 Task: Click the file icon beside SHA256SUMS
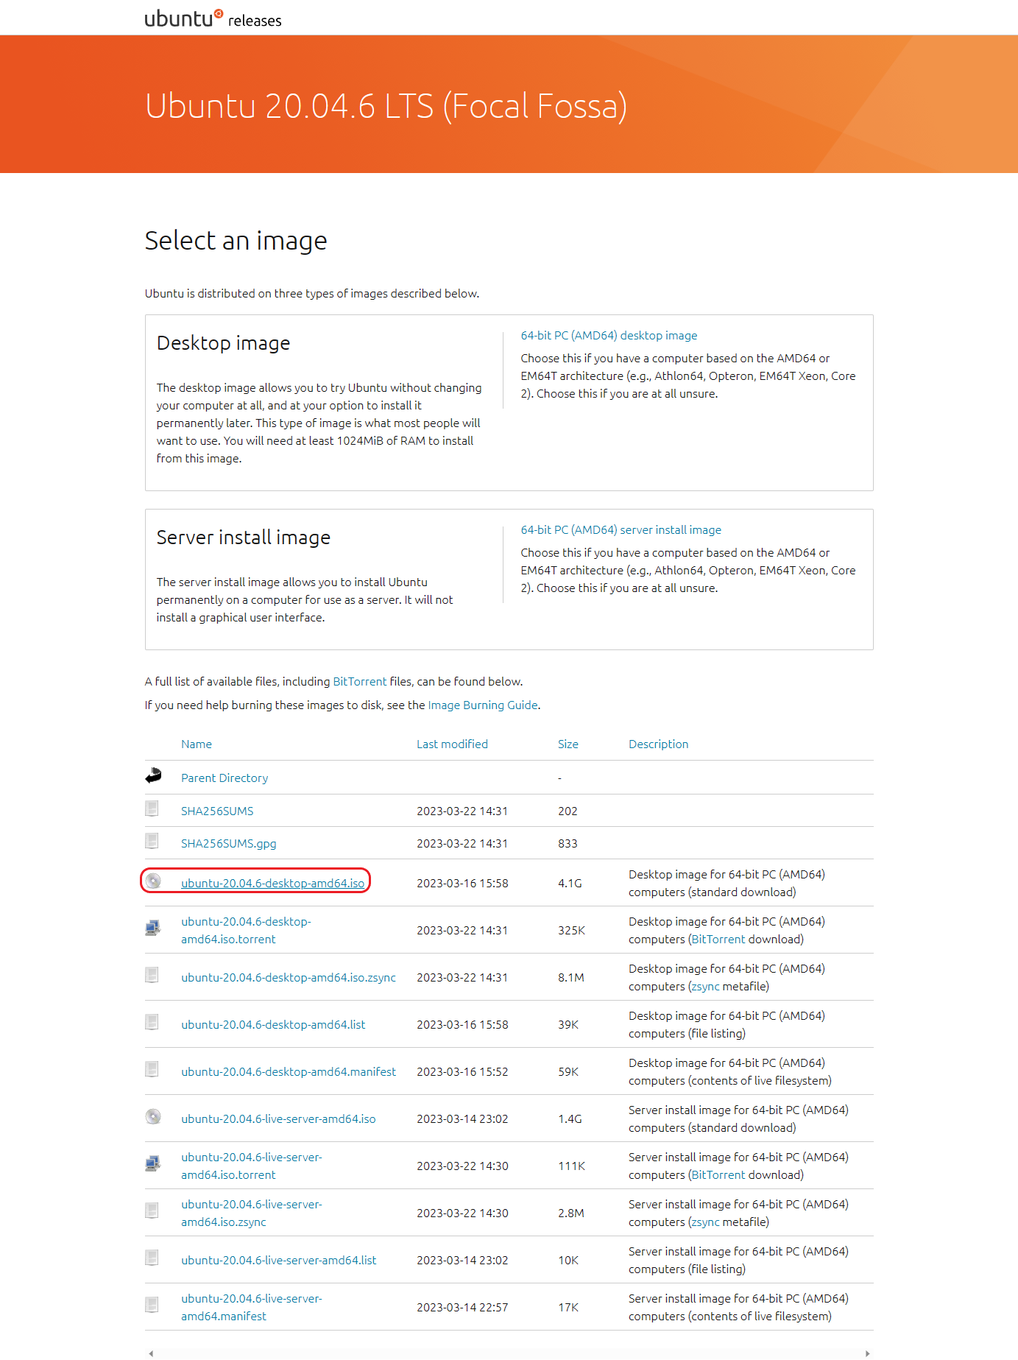(x=152, y=808)
